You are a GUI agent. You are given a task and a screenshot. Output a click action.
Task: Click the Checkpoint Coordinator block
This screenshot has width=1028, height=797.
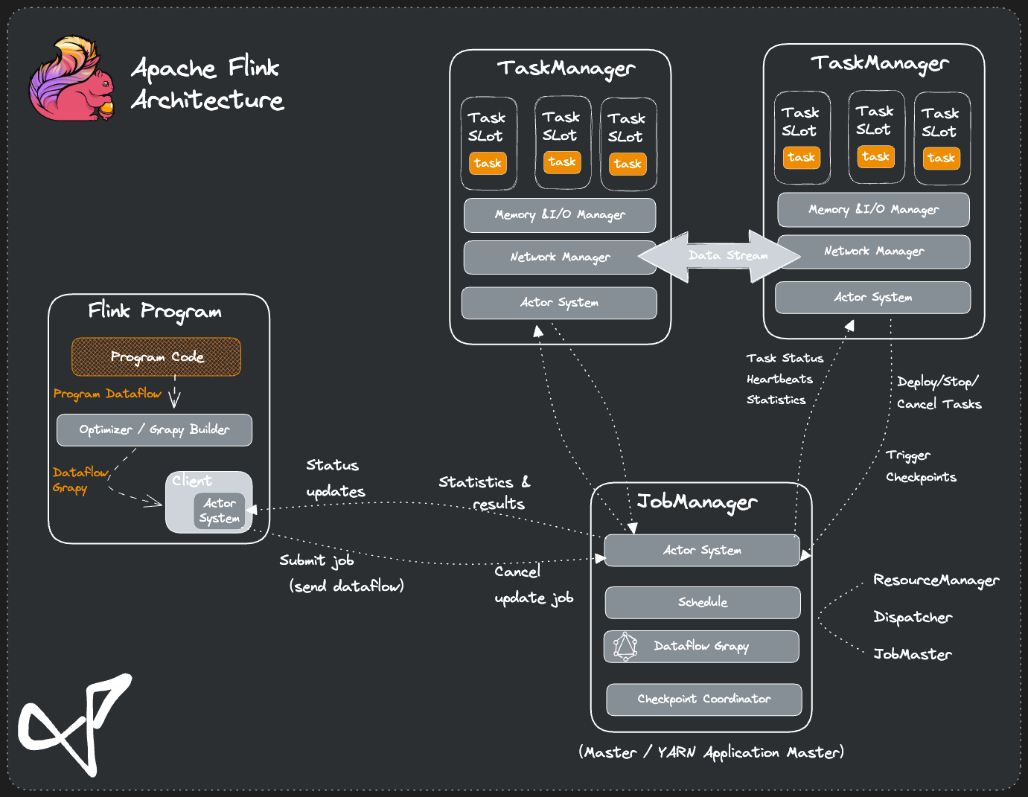tap(703, 700)
